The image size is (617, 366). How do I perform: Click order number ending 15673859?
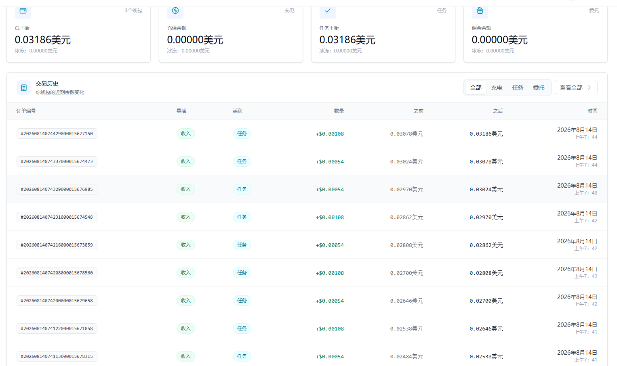tap(57, 245)
